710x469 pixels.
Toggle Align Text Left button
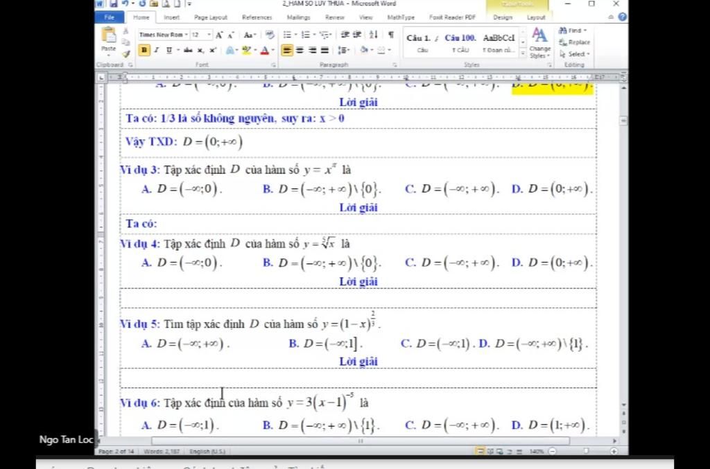286,50
